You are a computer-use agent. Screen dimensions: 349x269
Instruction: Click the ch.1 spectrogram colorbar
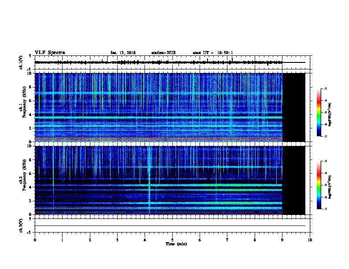pyautogui.click(x=319, y=113)
